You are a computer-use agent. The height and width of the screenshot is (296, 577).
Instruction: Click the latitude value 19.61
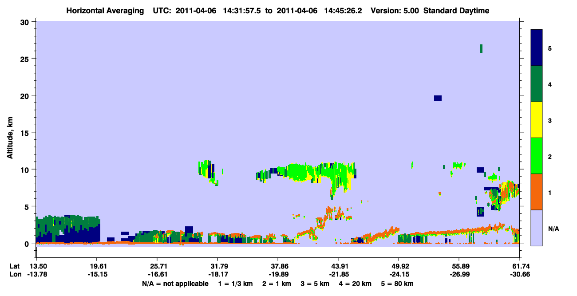pyautogui.click(x=97, y=266)
